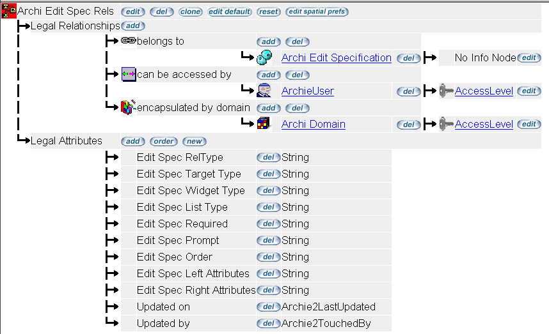Click the can be accessed by icon
Viewport: 549px width, 334px height.
[x=129, y=75]
